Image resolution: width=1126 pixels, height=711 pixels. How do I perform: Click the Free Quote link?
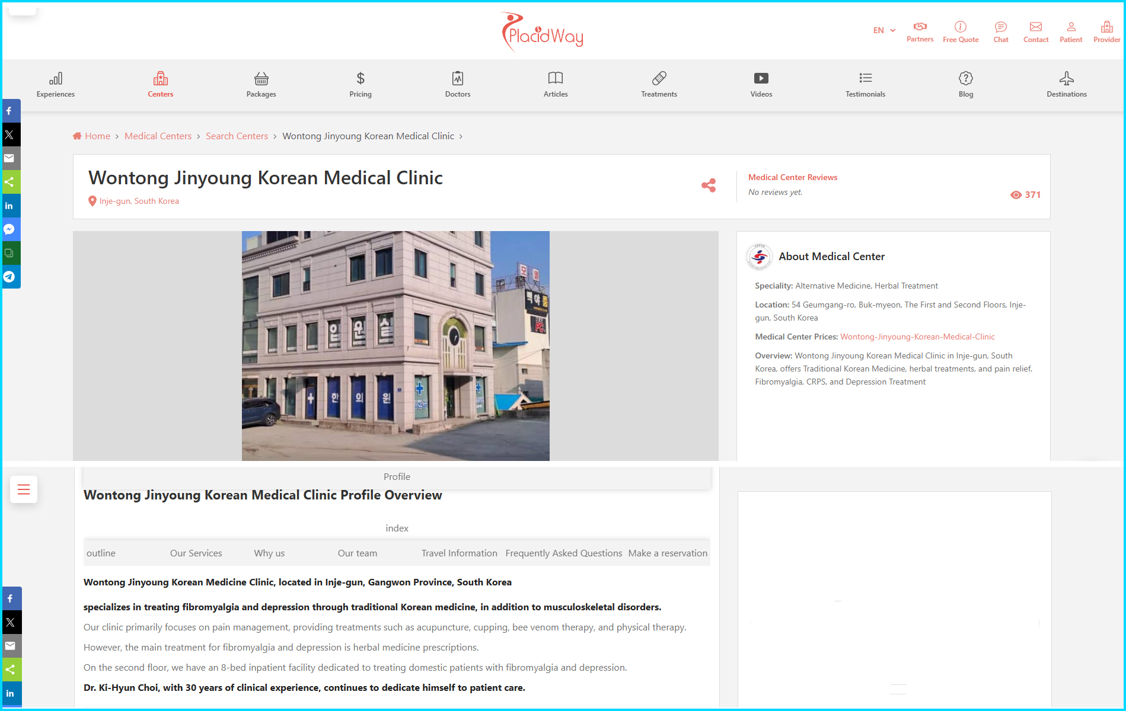click(960, 32)
